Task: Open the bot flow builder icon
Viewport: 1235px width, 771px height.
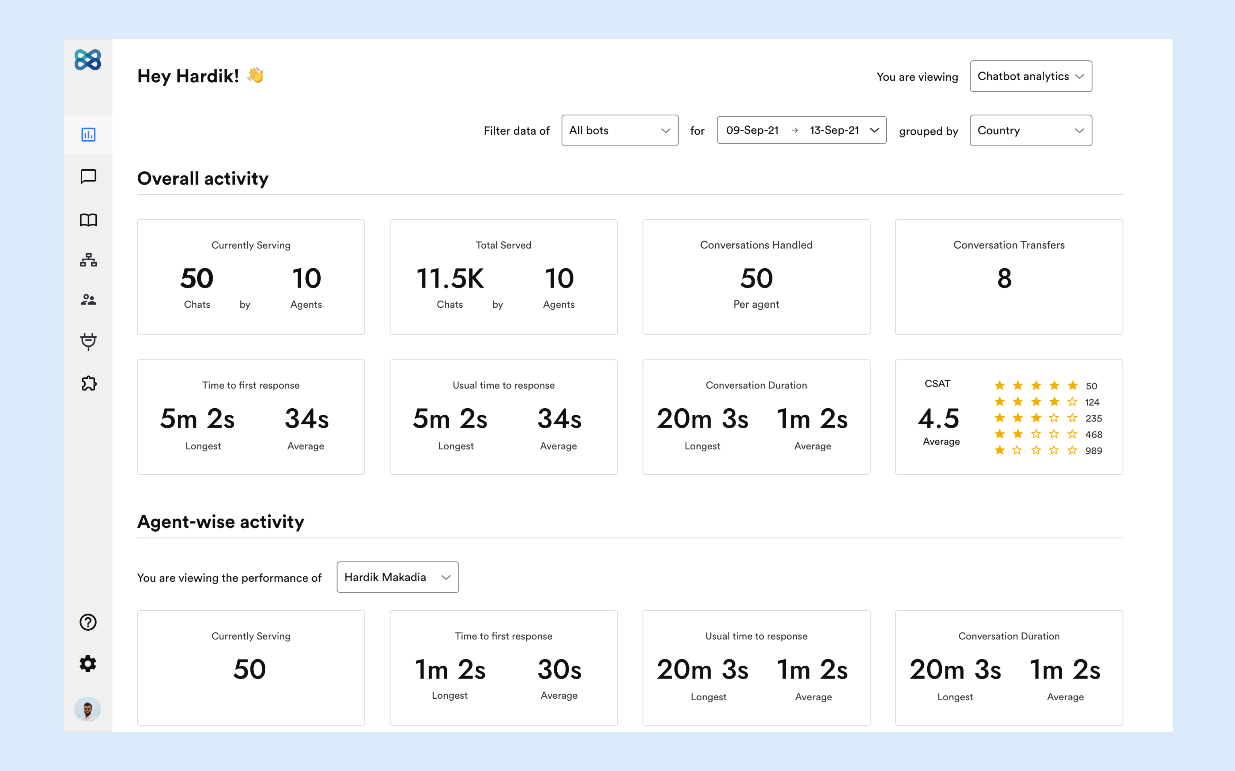Action: 88,260
